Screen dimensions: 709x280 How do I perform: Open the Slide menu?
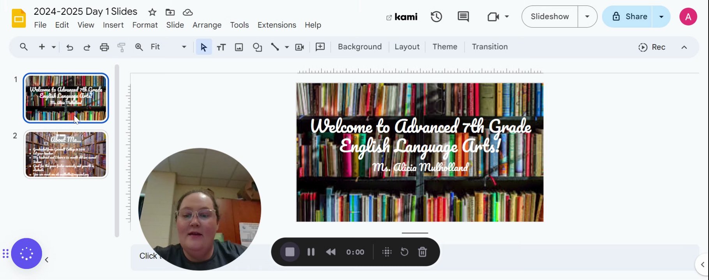click(175, 25)
